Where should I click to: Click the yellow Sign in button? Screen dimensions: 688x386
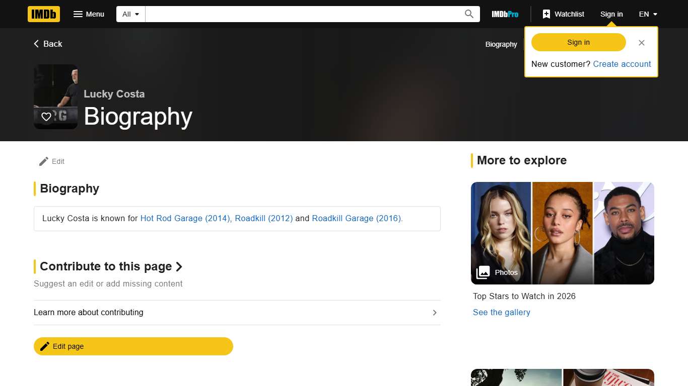point(578,42)
